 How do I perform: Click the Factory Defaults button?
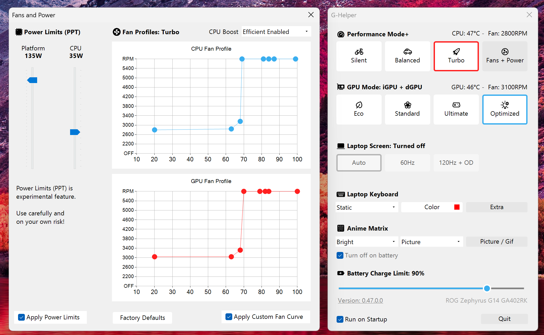click(142, 318)
